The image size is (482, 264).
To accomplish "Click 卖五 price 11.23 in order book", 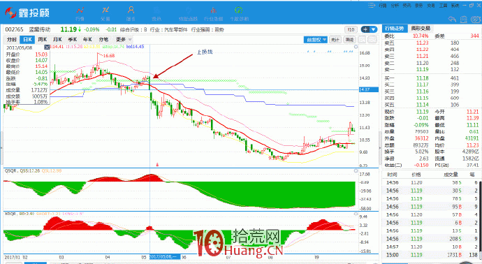I will 422,43.
